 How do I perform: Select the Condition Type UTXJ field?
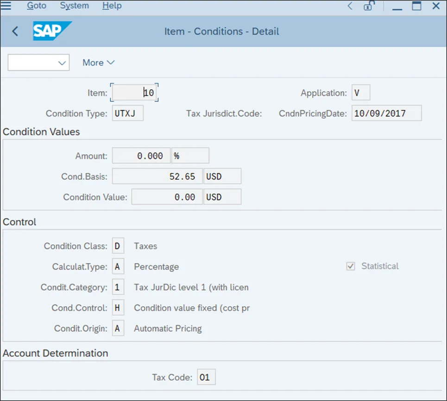(128, 113)
